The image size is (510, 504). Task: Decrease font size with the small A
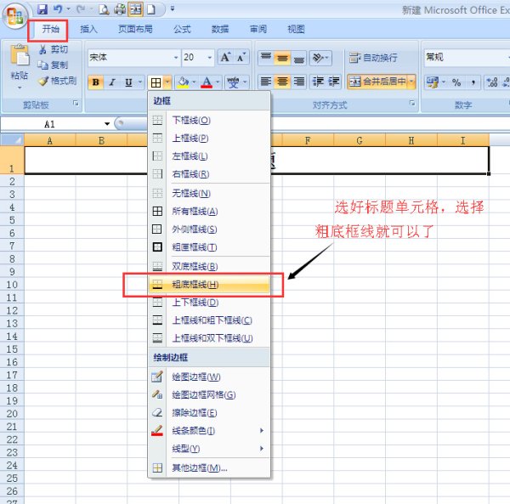[x=241, y=58]
